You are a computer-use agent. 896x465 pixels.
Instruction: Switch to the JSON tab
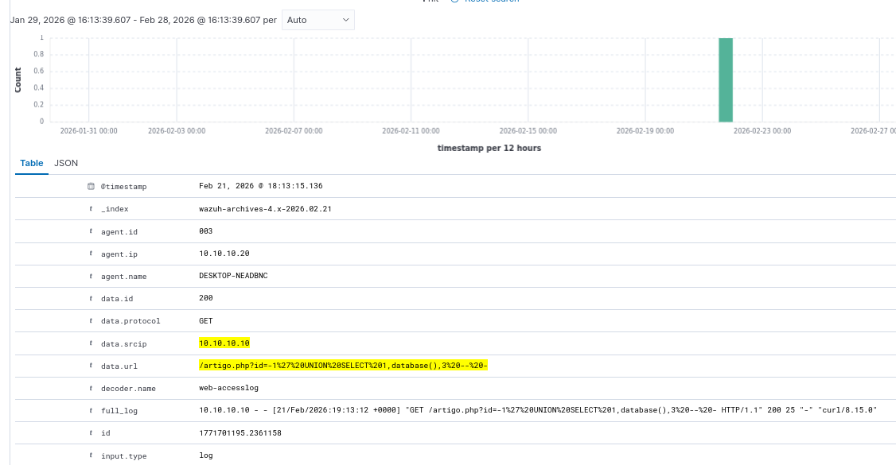[x=66, y=163]
